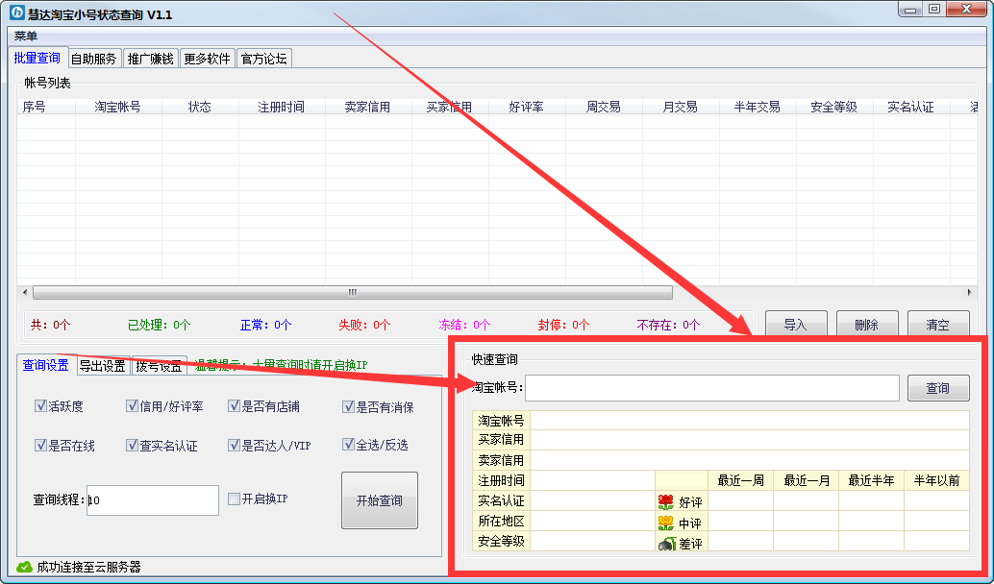Click the red flower 好评 icon
This screenshot has height=584, width=994.
tap(665, 501)
